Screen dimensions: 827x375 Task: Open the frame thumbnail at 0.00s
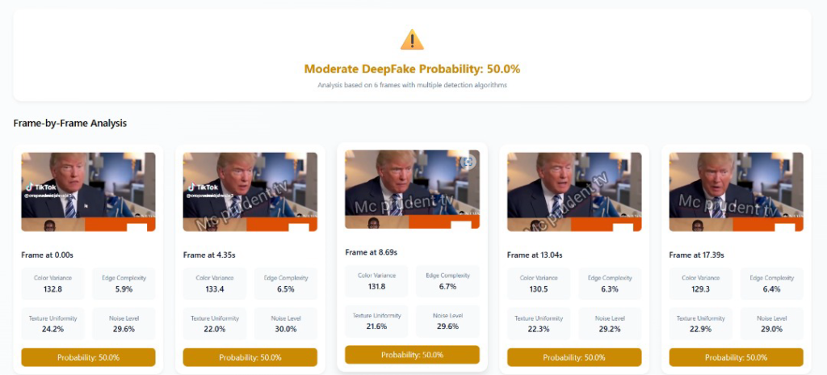(88, 192)
